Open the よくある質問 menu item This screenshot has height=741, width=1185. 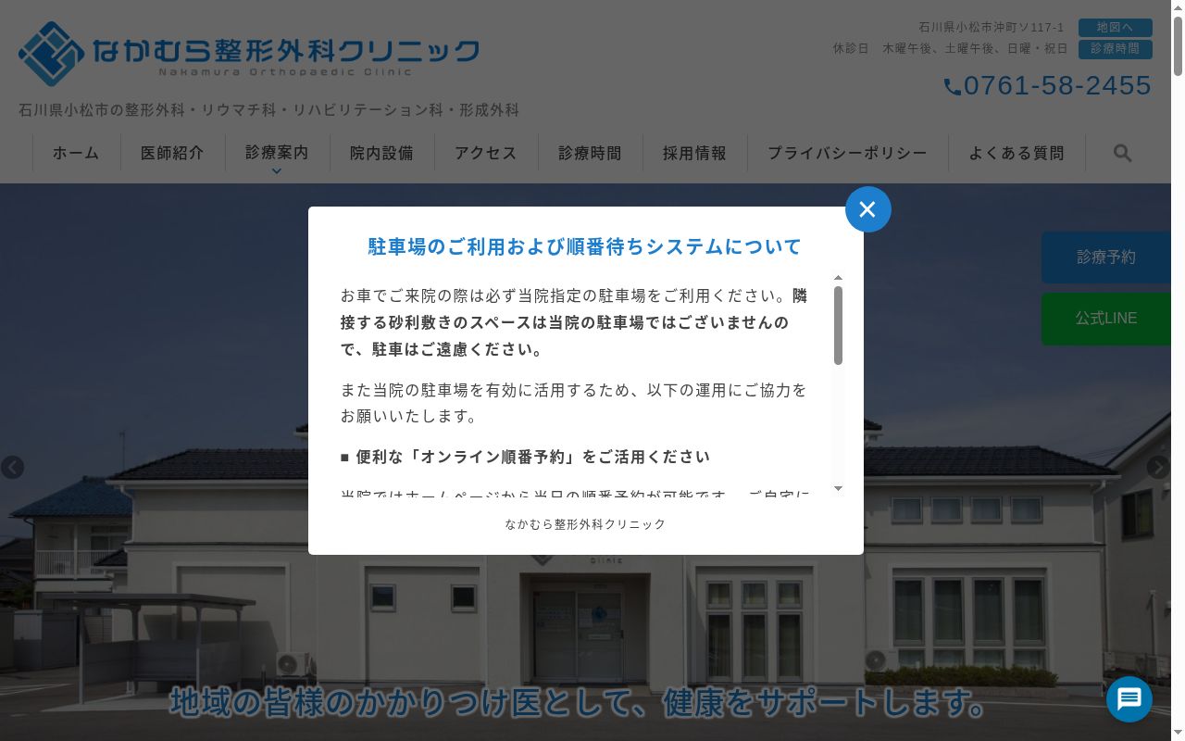[x=1017, y=153]
